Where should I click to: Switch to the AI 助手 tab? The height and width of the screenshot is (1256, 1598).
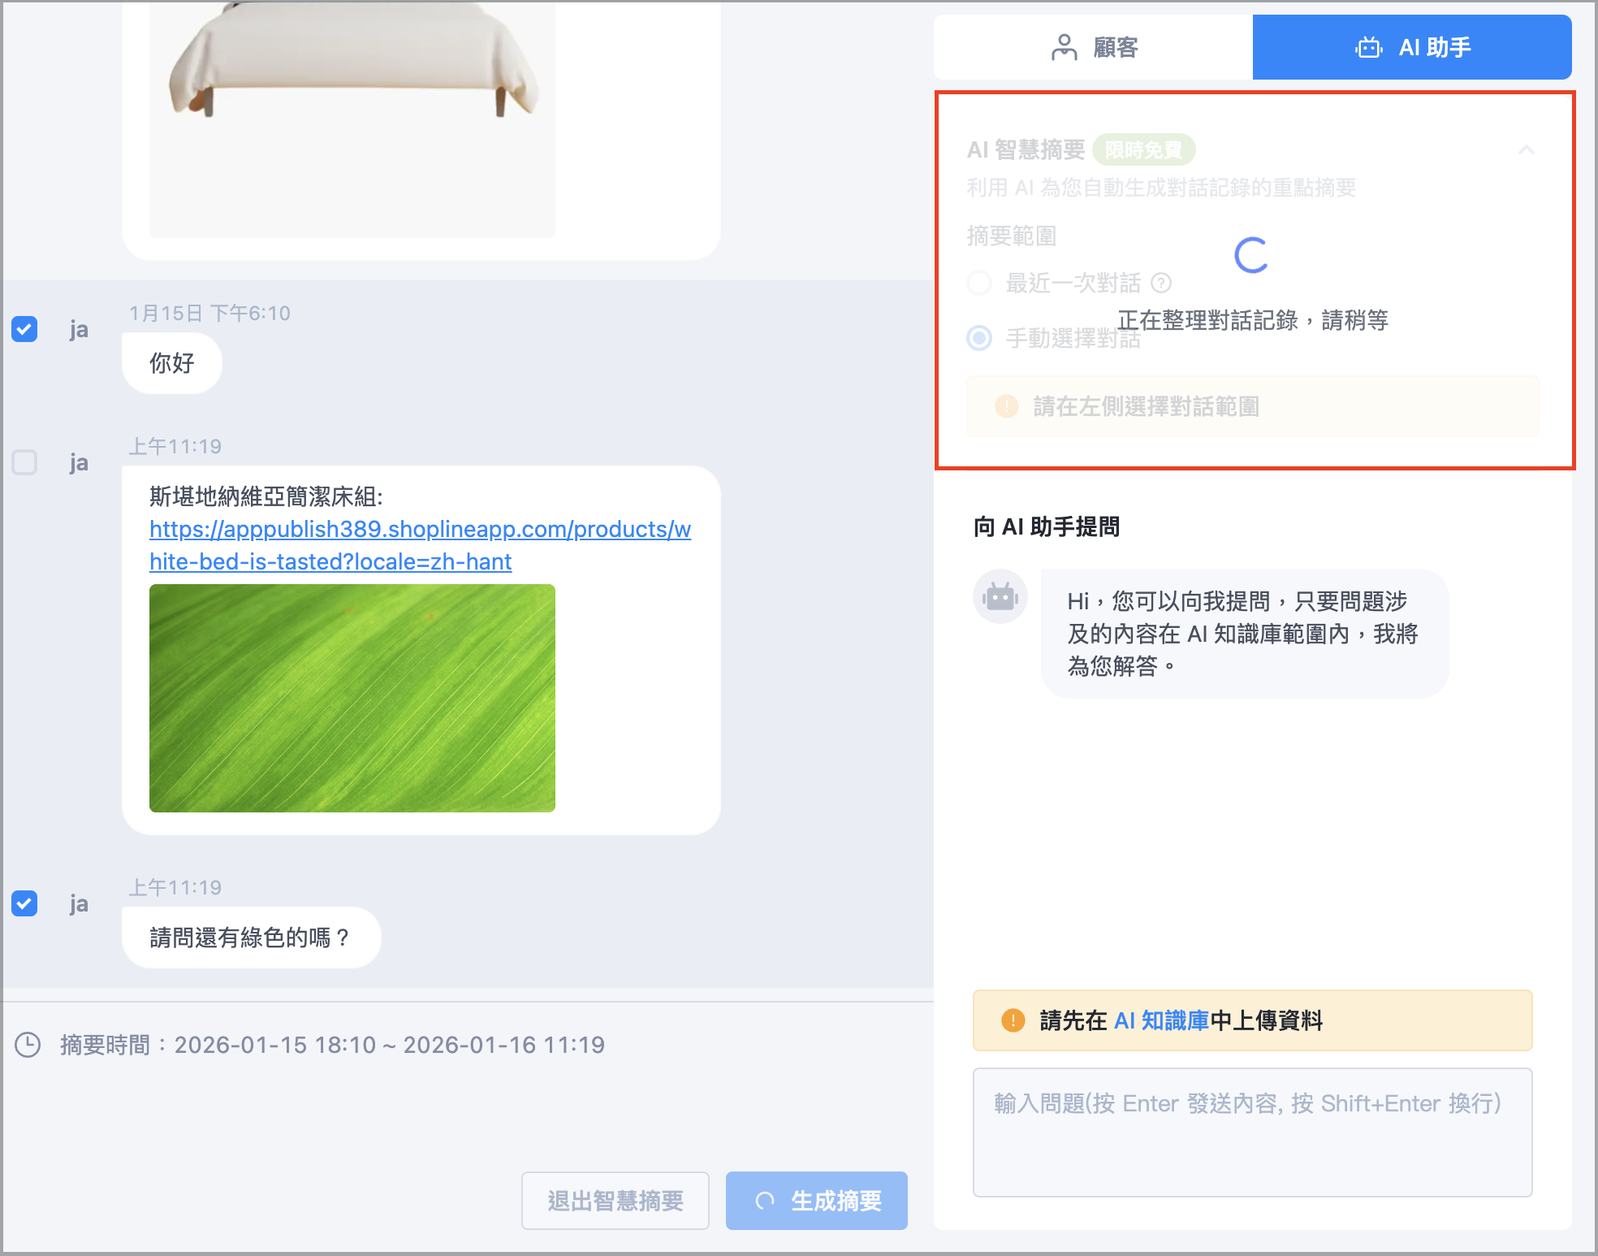point(1412,47)
